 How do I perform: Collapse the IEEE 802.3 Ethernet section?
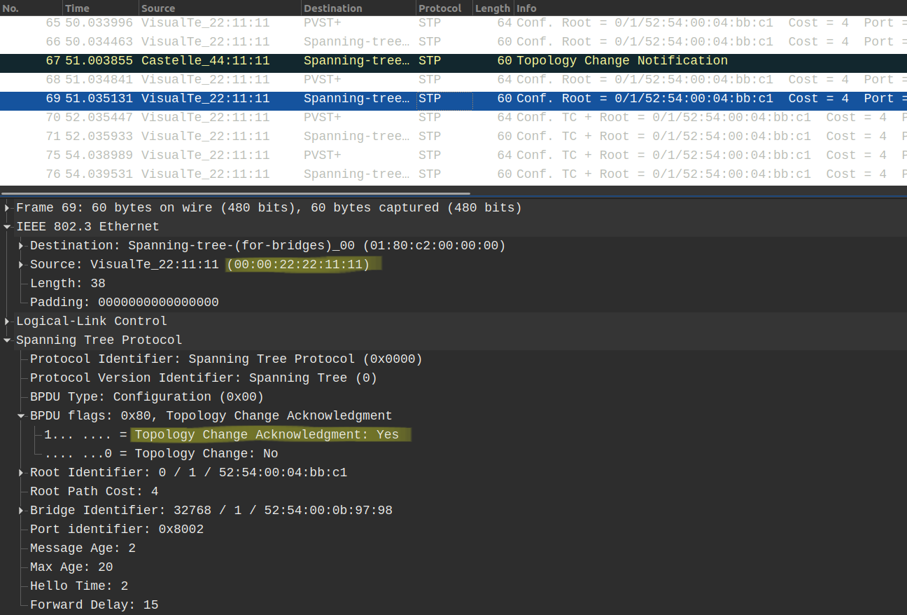[x=8, y=227]
